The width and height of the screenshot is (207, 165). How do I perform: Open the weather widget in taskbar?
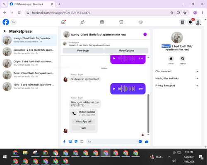pos(156,157)
